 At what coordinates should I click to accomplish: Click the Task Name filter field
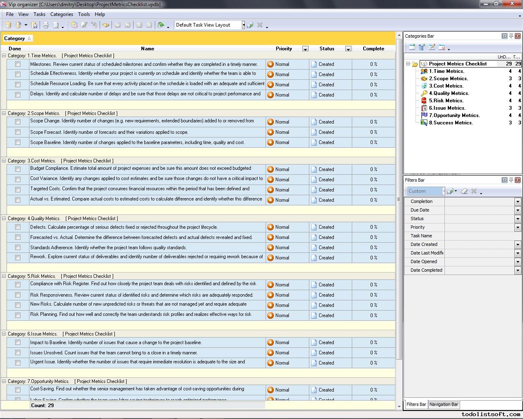click(482, 236)
